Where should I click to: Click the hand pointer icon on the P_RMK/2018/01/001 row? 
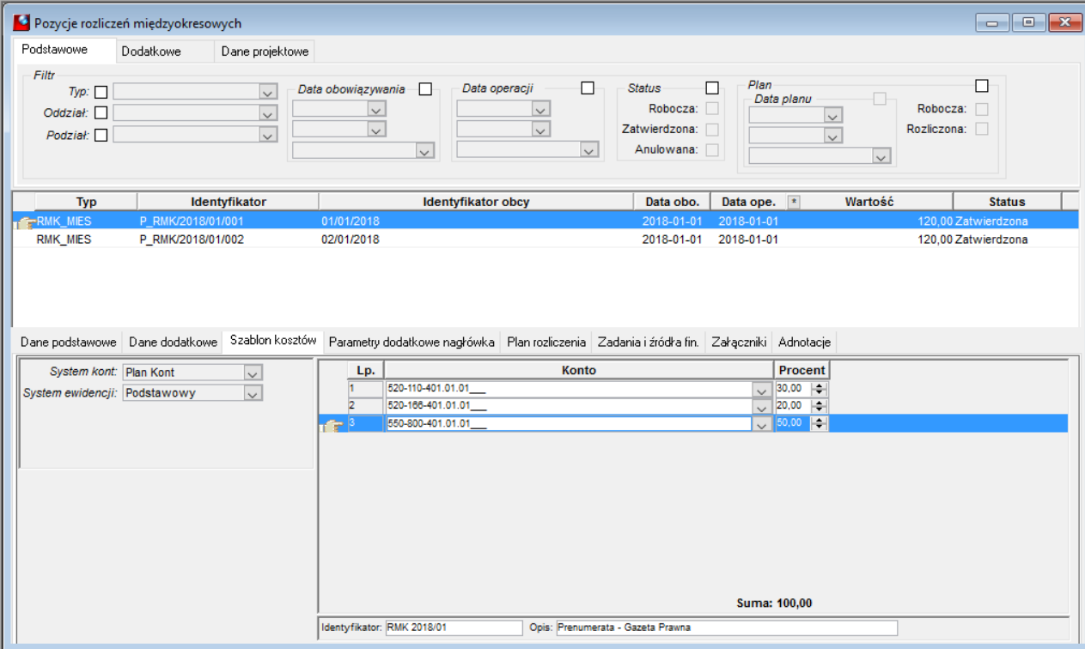point(25,223)
